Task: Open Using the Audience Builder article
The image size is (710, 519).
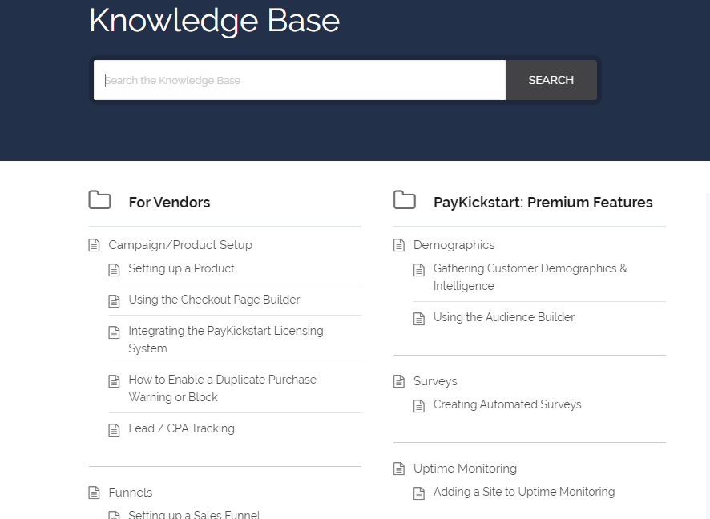Action: click(504, 317)
